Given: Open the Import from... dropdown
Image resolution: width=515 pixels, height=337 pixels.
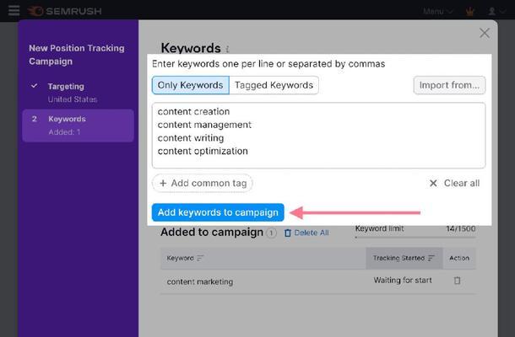Looking at the screenshot, I should click(449, 85).
